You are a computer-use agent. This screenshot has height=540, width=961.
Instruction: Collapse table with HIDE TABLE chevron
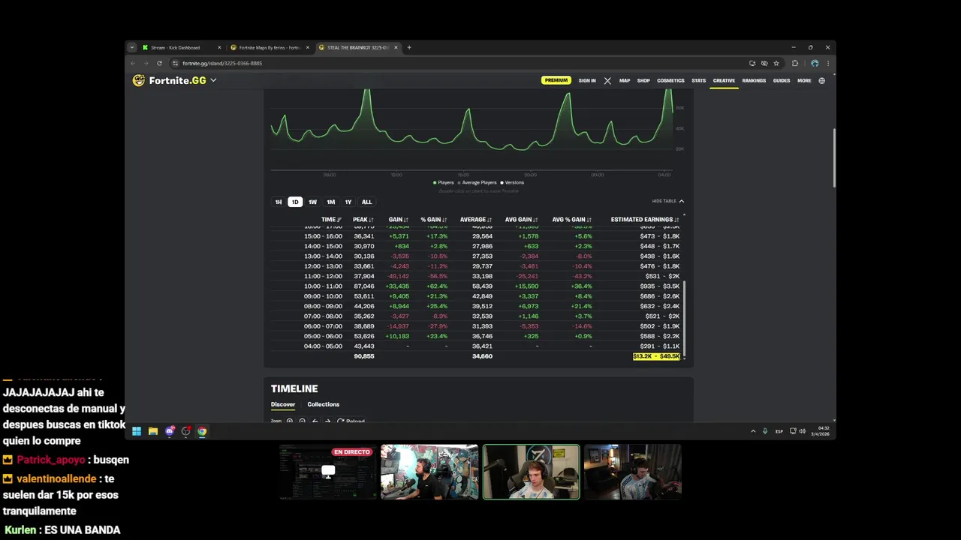681,201
